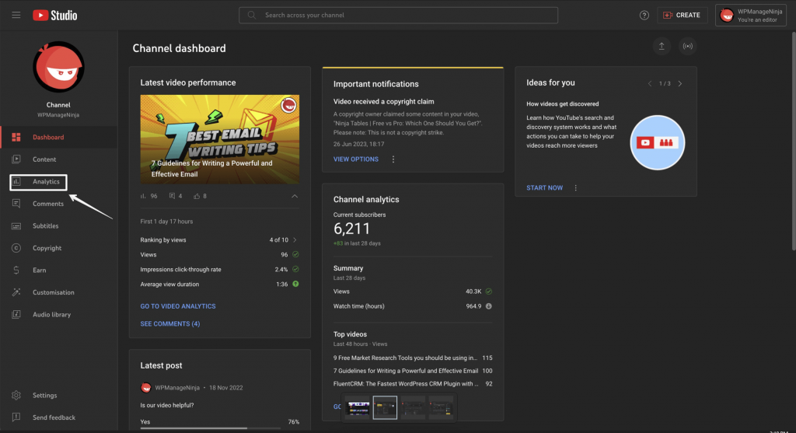
Task: Open the copyright notification more options menu
Action: click(393, 159)
